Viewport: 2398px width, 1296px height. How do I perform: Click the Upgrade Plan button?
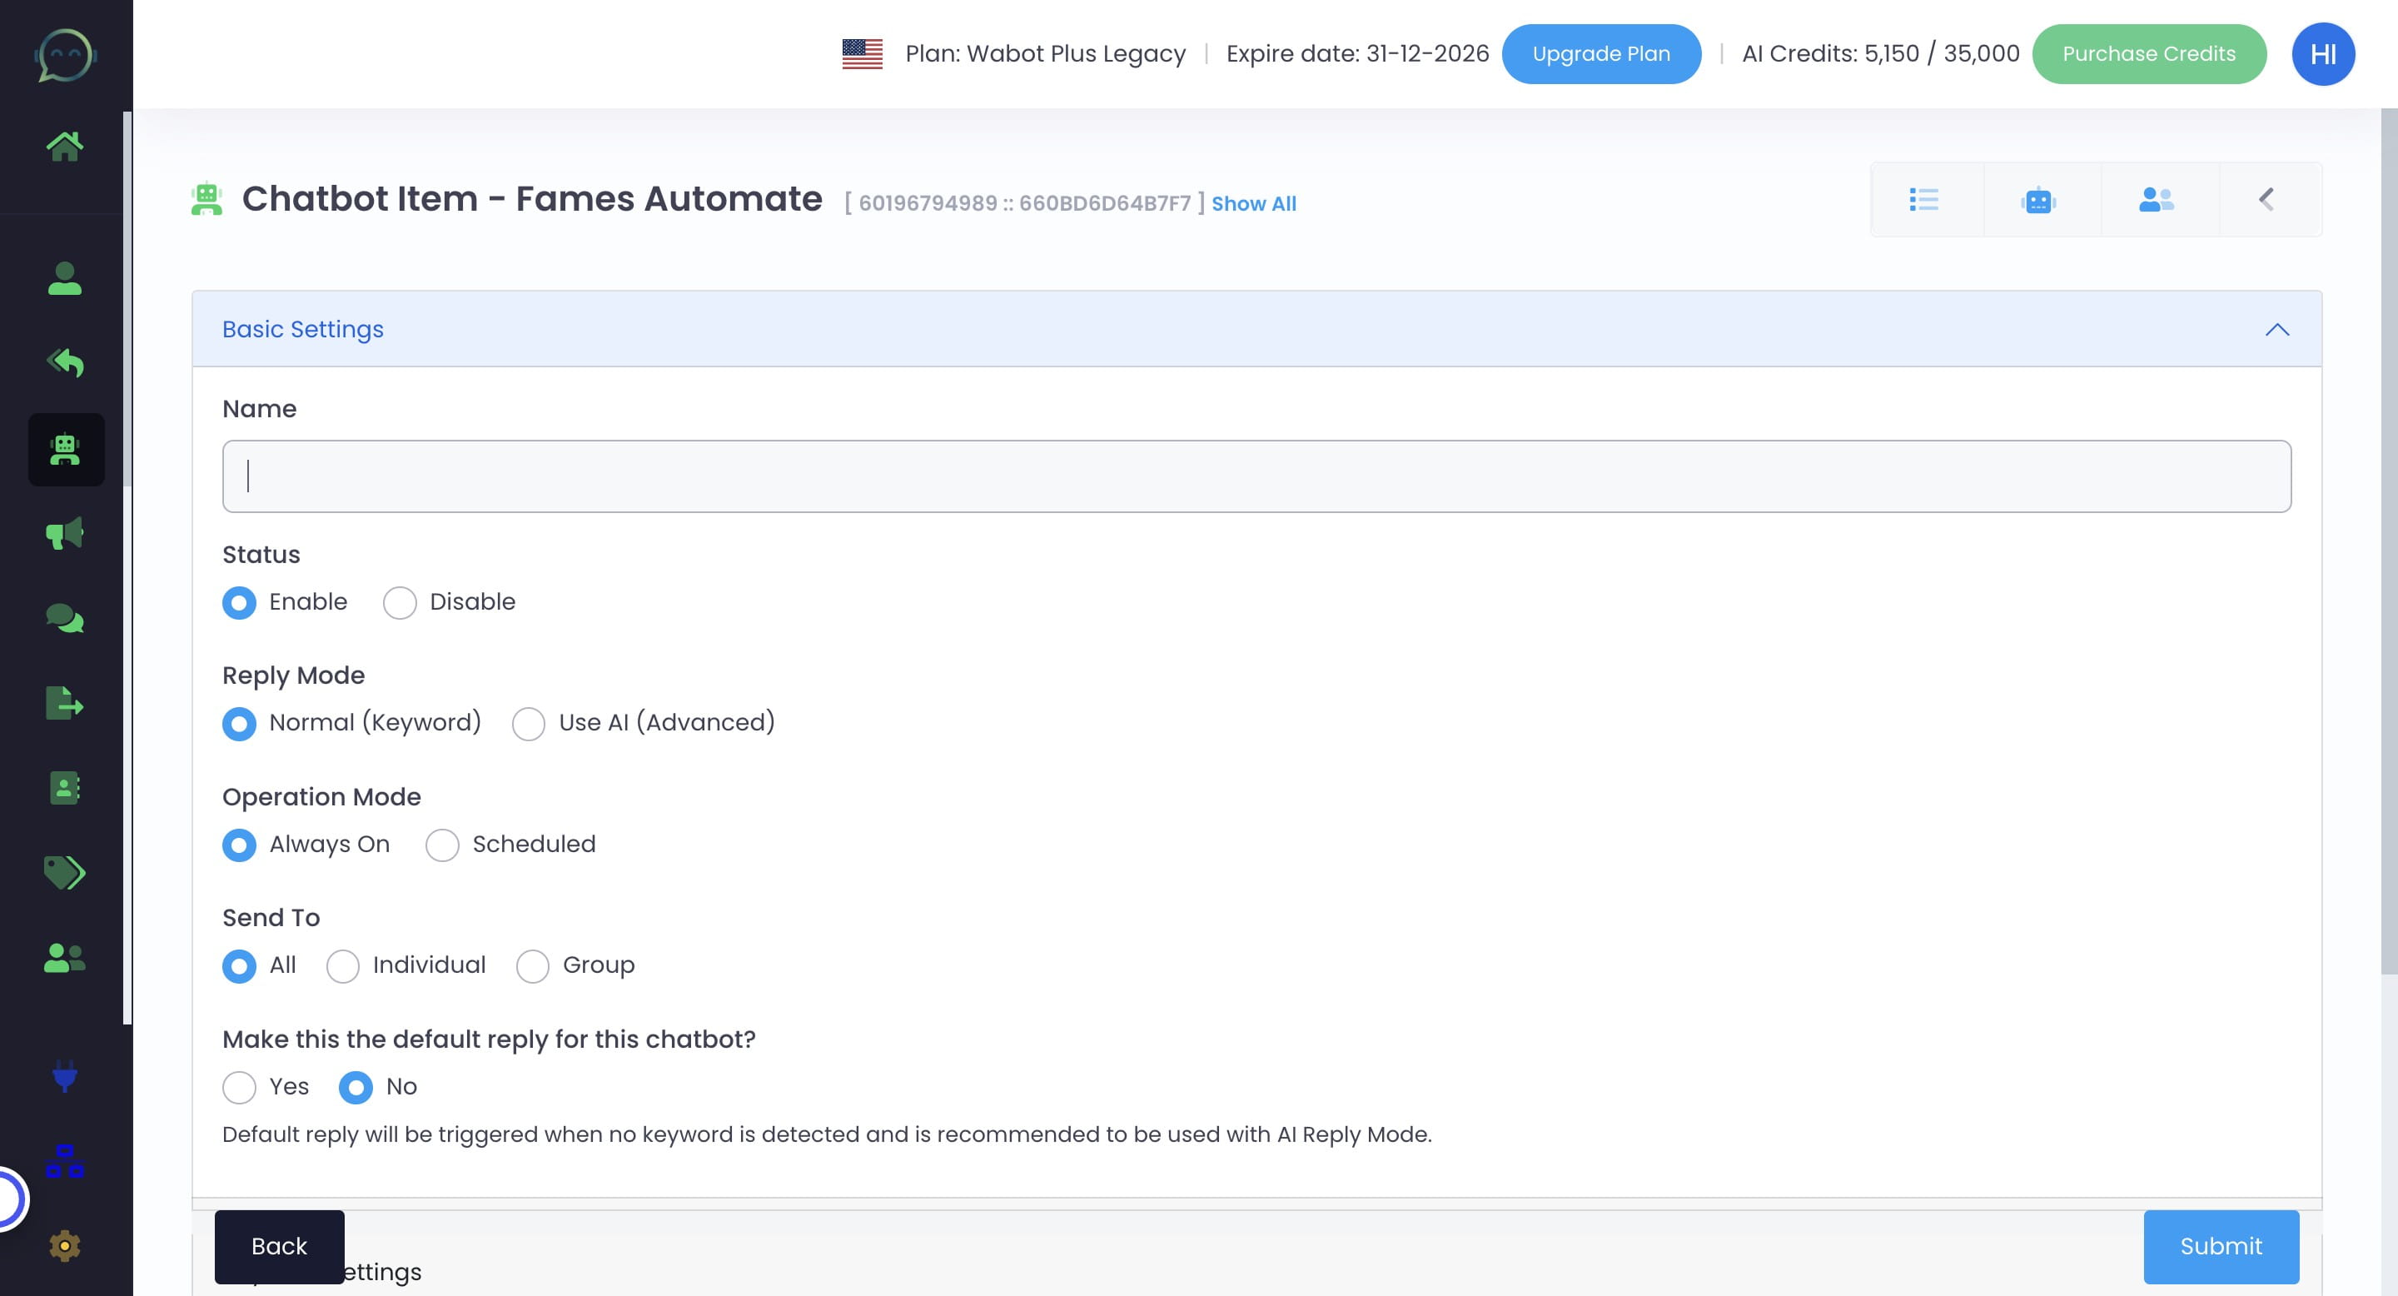1600,54
